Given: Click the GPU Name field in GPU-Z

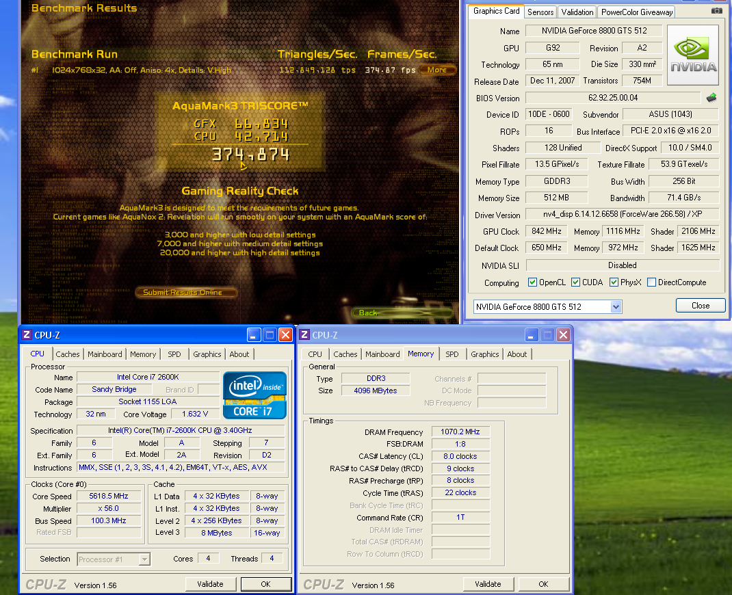Looking at the screenshot, I should (x=594, y=31).
